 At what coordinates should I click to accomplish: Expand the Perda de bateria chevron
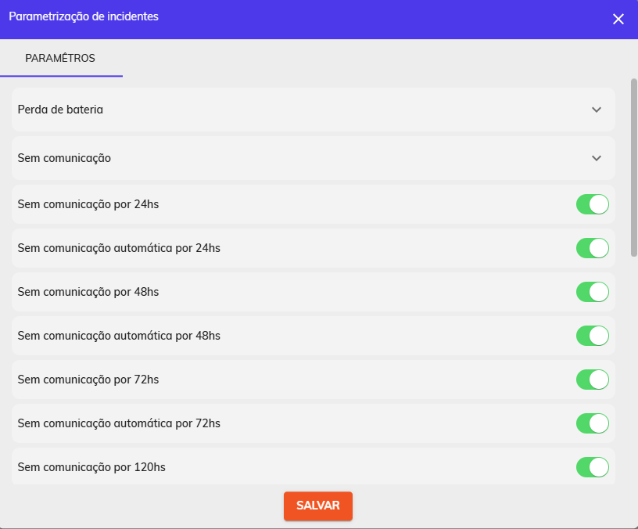click(x=596, y=110)
